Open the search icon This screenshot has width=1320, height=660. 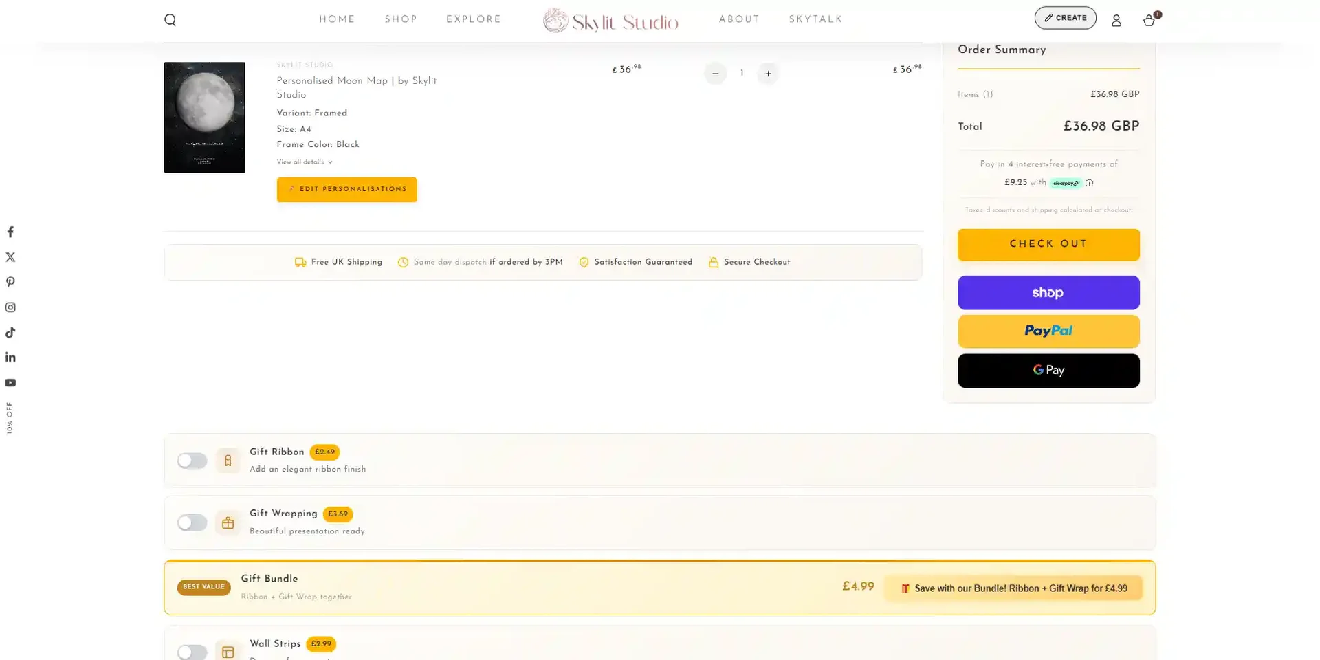170,19
